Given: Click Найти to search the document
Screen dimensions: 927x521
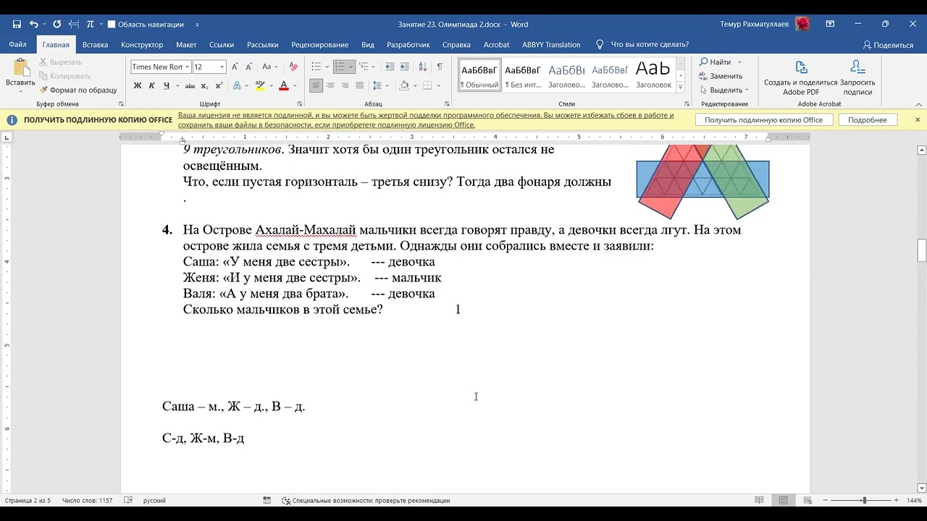Looking at the screenshot, I should (716, 62).
